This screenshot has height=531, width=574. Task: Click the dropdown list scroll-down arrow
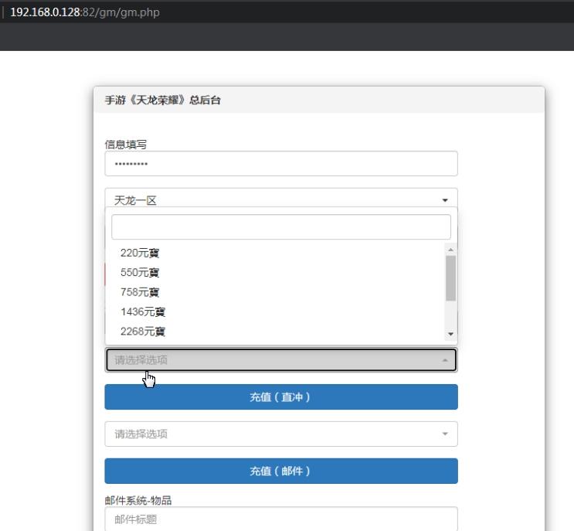450,334
